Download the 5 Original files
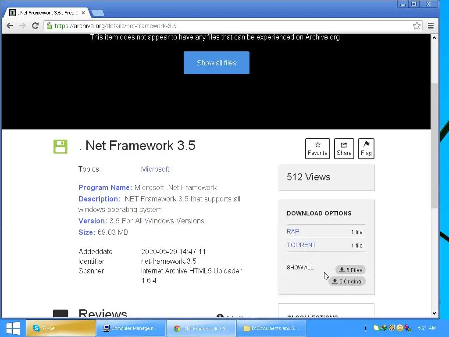The image size is (449, 337). [347, 281]
